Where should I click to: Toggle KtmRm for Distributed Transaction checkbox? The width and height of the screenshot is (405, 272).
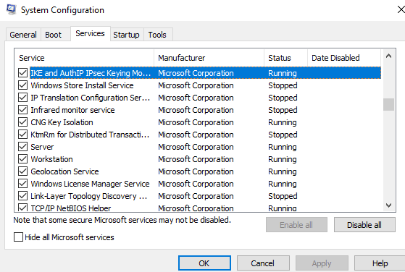[x=22, y=135]
